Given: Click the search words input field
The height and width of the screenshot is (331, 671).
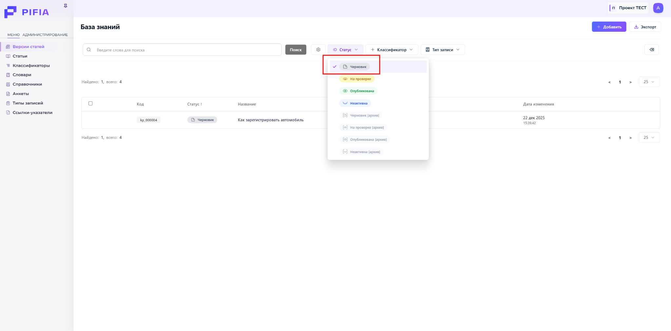Looking at the screenshot, I should pos(187,50).
